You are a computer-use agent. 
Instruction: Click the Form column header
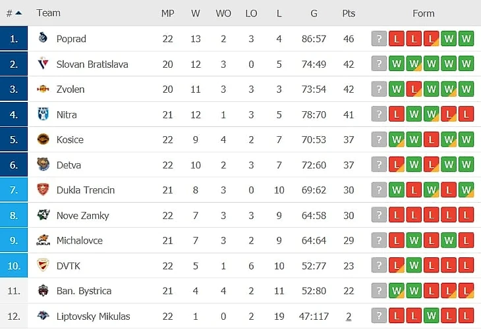pos(423,13)
